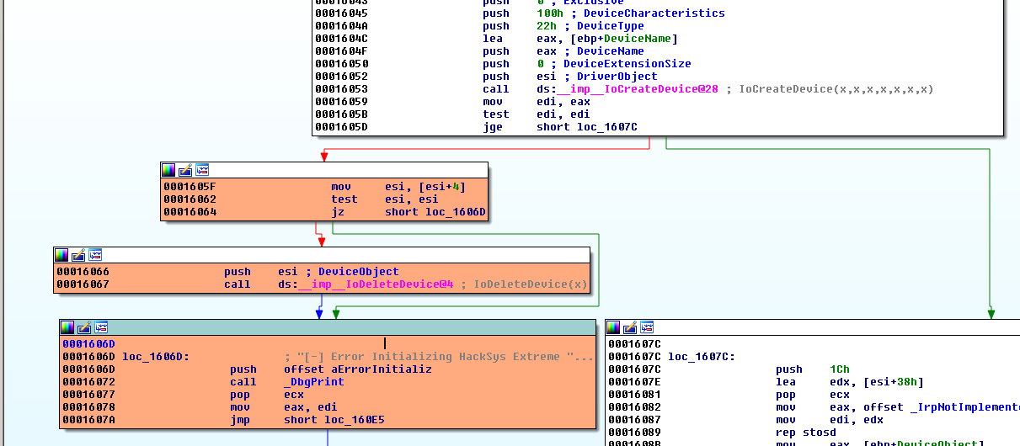Image resolution: width=1020 pixels, height=446 pixels.
Task: Follow the loc_1607C target in jge instruction
Action: point(606,127)
